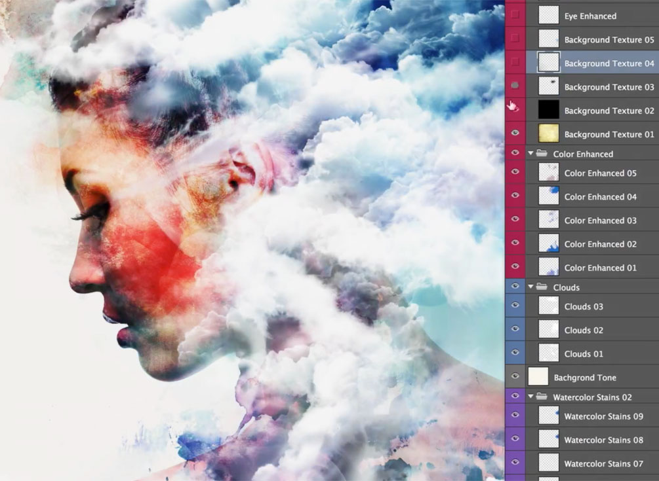Select Color Enhanced 02 thumbnail
659x481 pixels.
coord(549,243)
